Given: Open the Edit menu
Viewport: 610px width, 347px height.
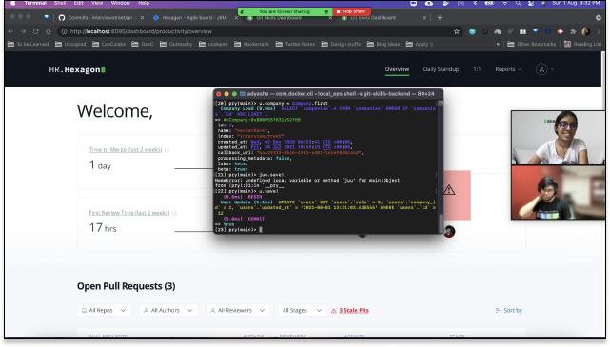Looking at the screenshot, I should click(x=79, y=3).
